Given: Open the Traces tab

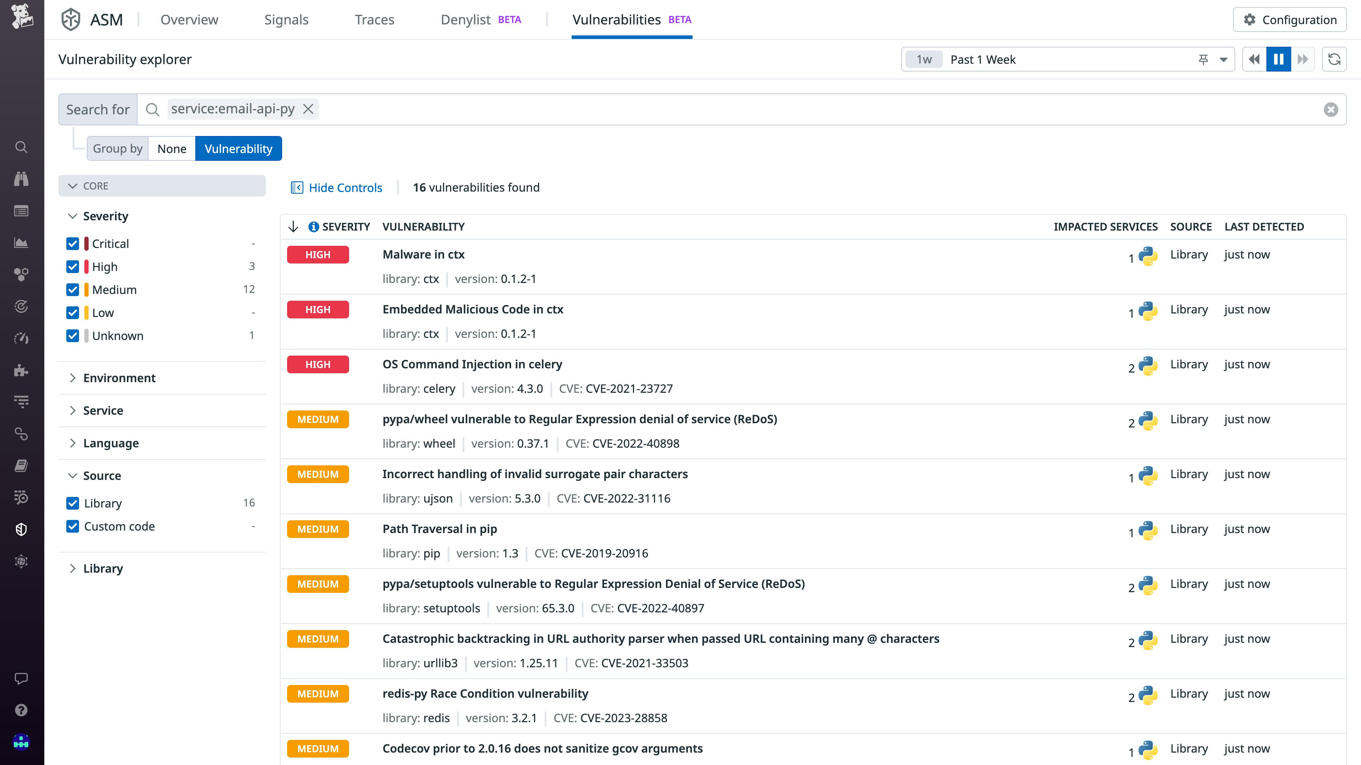Looking at the screenshot, I should pyautogui.click(x=374, y=19).
